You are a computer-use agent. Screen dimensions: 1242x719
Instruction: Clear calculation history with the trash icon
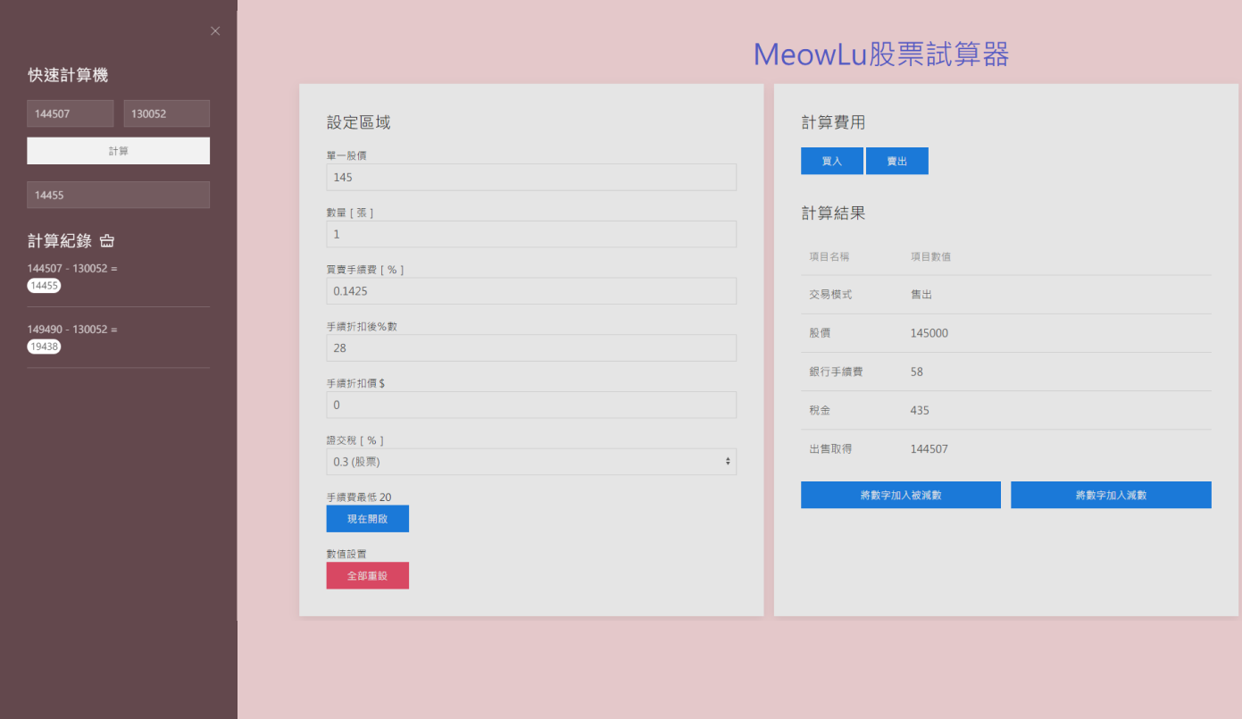click(x=107, y=241)
